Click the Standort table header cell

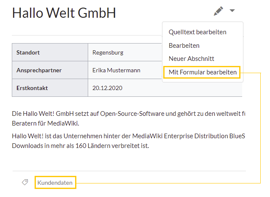coord(50,52)
